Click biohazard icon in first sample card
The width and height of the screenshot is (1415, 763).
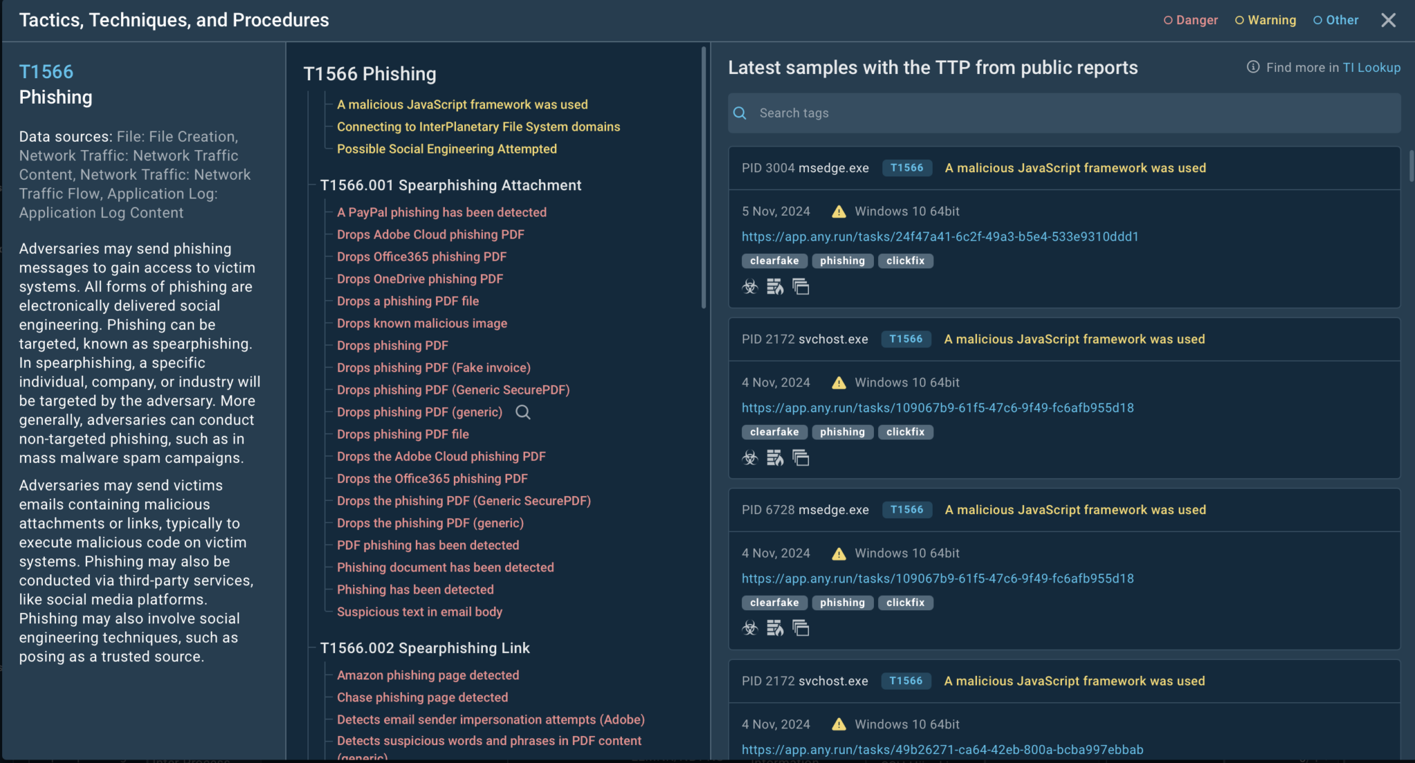pos(750,287)
